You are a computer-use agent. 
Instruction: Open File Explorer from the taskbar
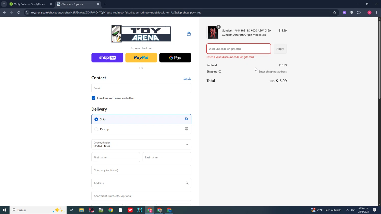click(82, 210)
